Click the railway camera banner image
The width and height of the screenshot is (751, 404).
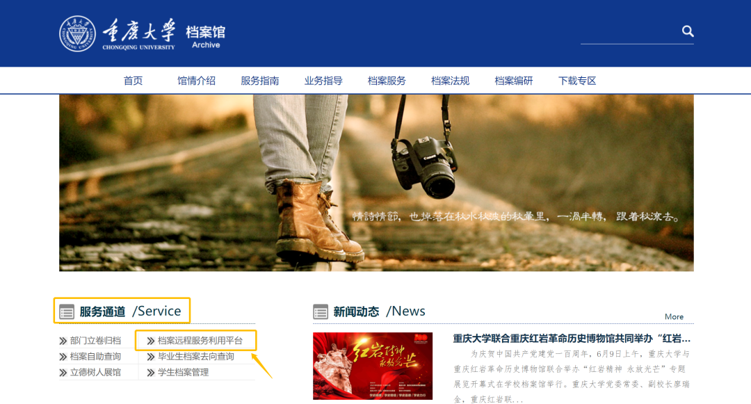[x=376, y=183]
